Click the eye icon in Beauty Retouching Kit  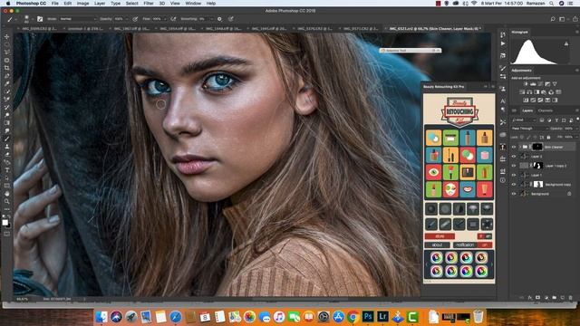point(433,172)
